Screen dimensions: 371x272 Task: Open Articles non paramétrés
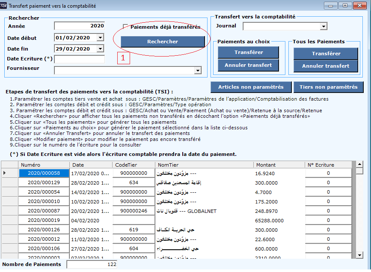[251, 87]
